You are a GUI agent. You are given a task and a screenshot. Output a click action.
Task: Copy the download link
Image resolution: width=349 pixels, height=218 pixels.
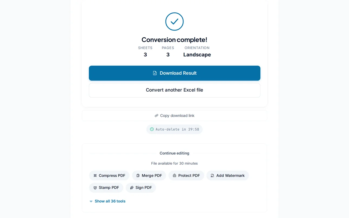pos(174,116)
